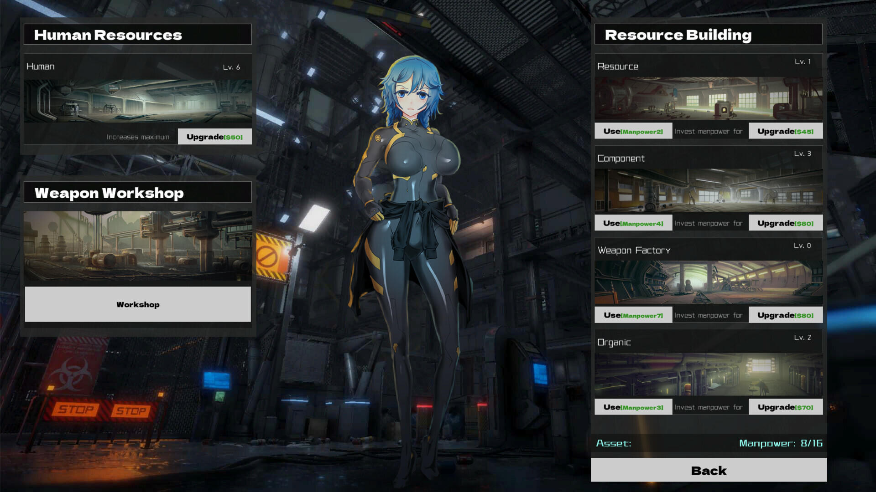Click the Organic Lv. 2 building image
Screen dimensions: 876x492
point(709,374)
